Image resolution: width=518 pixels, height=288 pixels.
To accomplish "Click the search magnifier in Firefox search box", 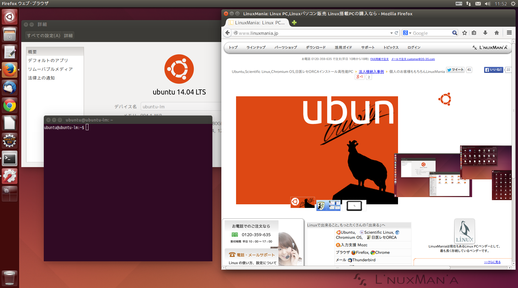I will (454, 33).
